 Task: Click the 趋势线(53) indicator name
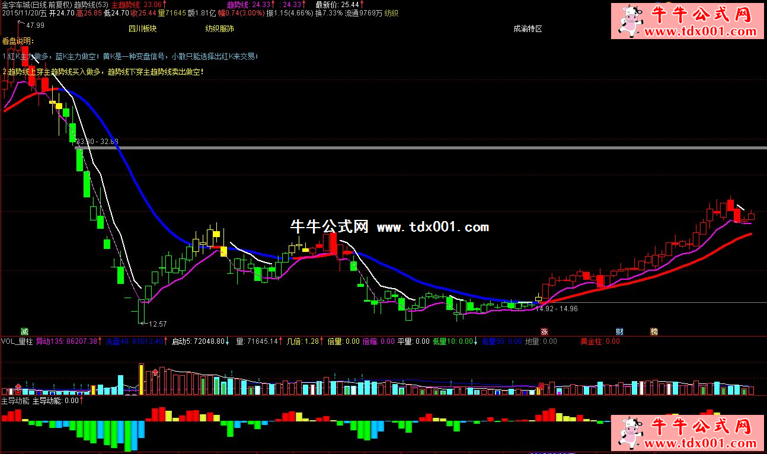tap(91, 4)
